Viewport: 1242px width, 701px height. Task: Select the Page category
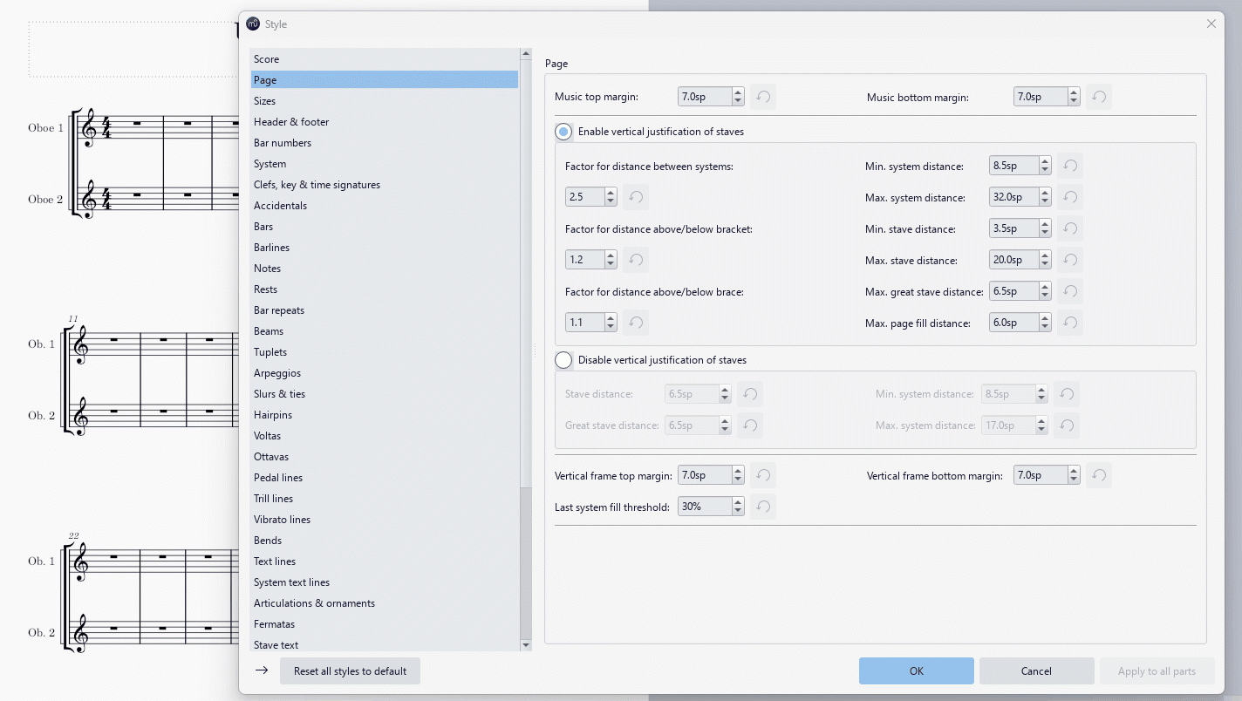(384, 80)
